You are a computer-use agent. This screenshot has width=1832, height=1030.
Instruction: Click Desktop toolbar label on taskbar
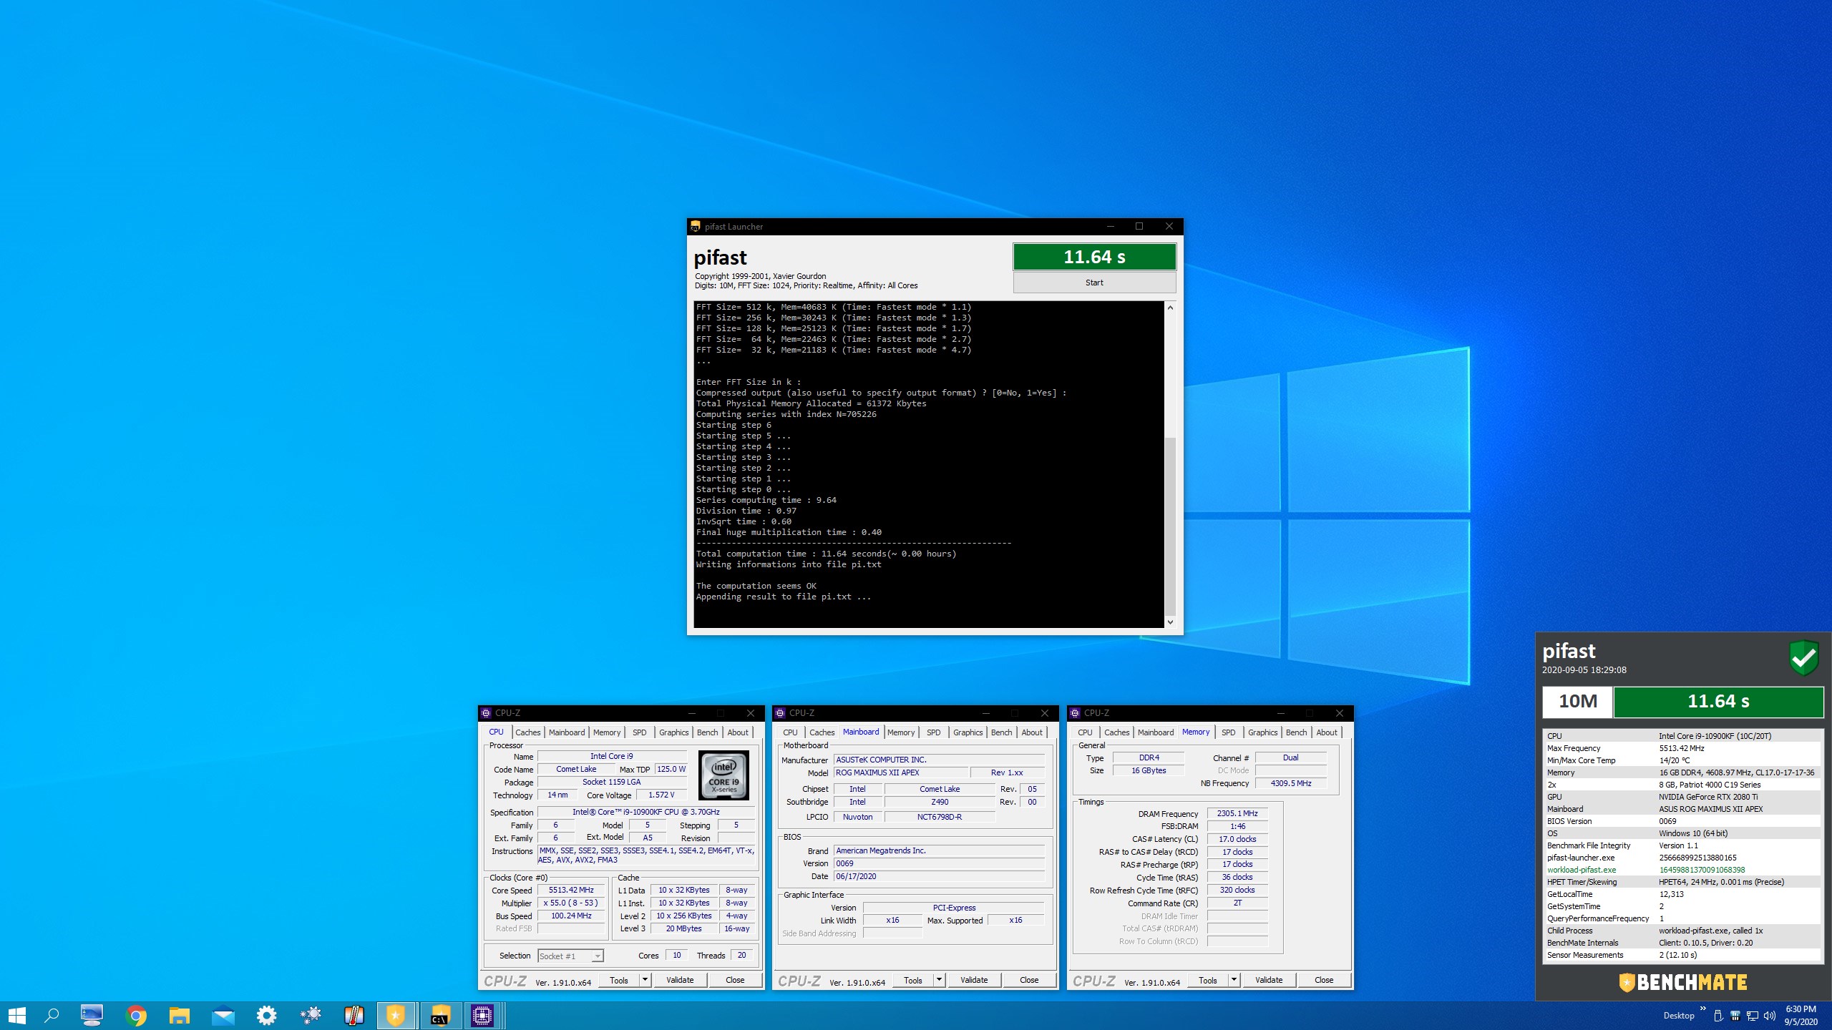pyautogui.click(x=1678, y=1016)
